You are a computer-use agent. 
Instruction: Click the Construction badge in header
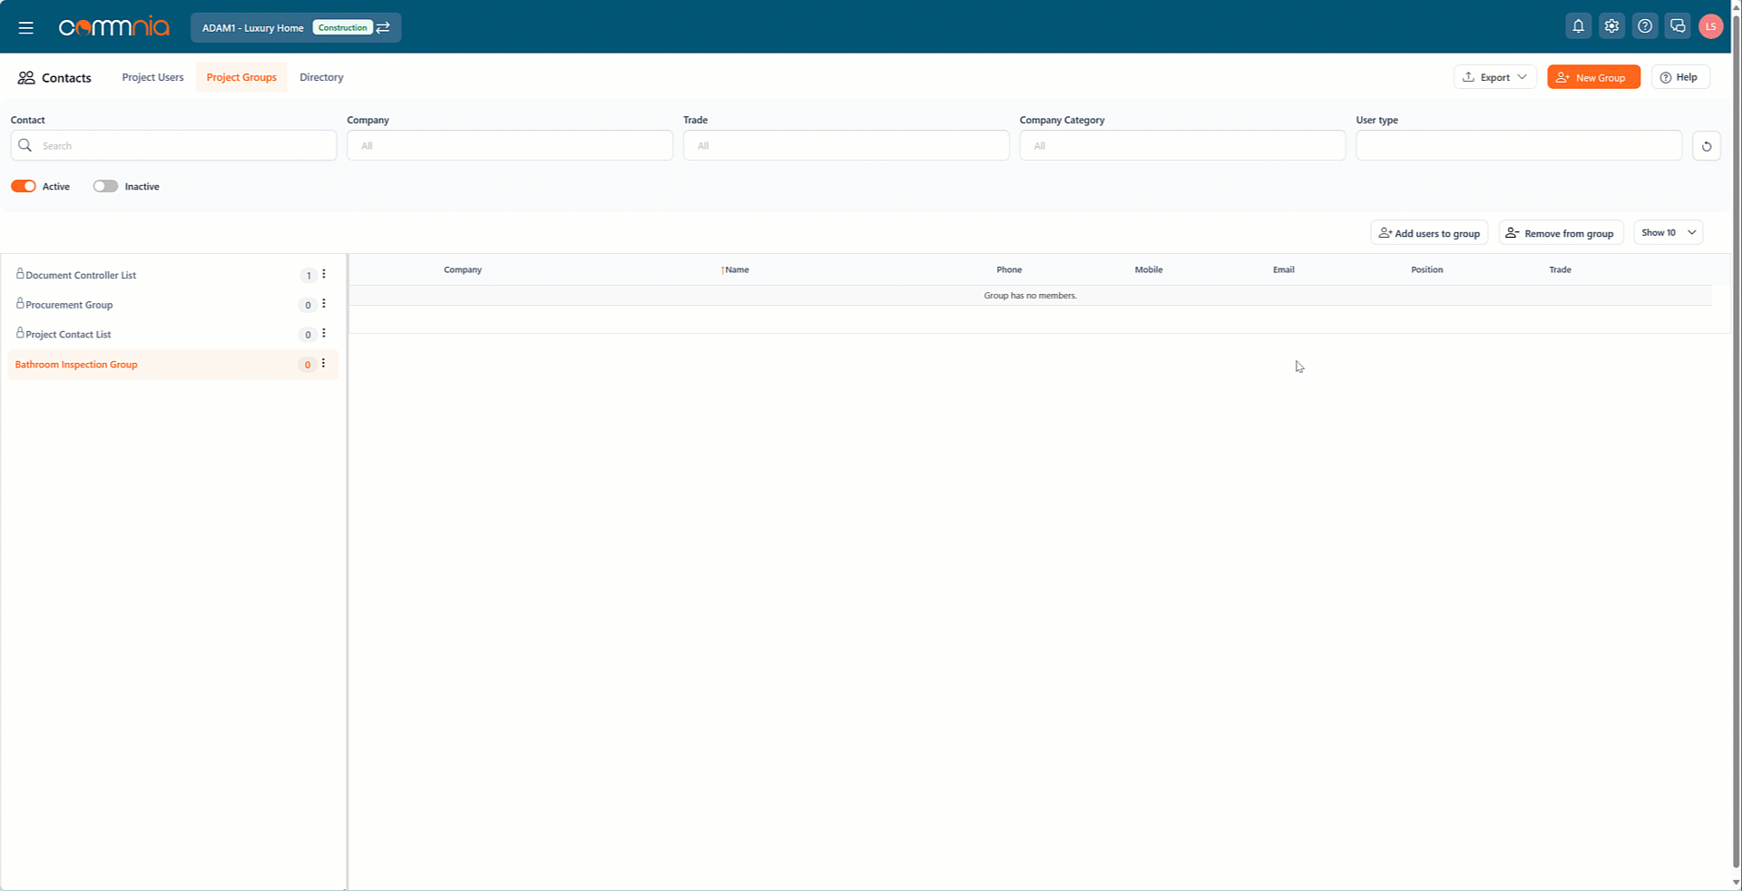click(343, 27)
